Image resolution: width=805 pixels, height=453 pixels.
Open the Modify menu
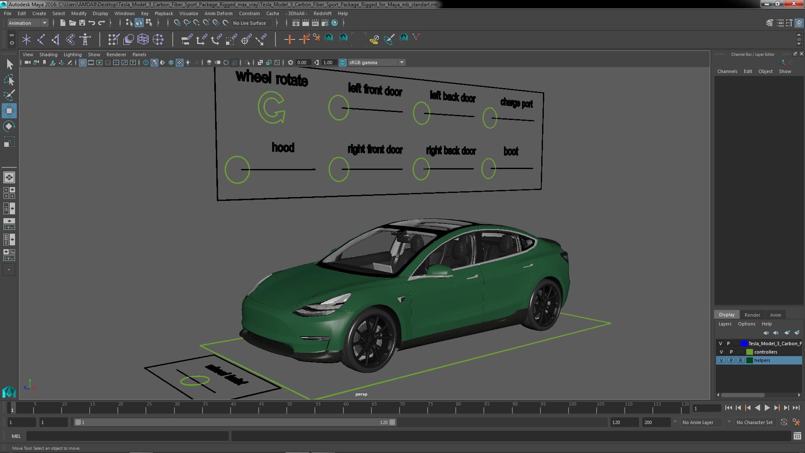point(79,13)
